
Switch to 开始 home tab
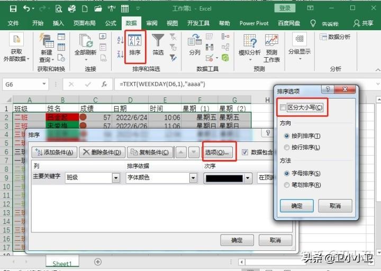point(38,23)
